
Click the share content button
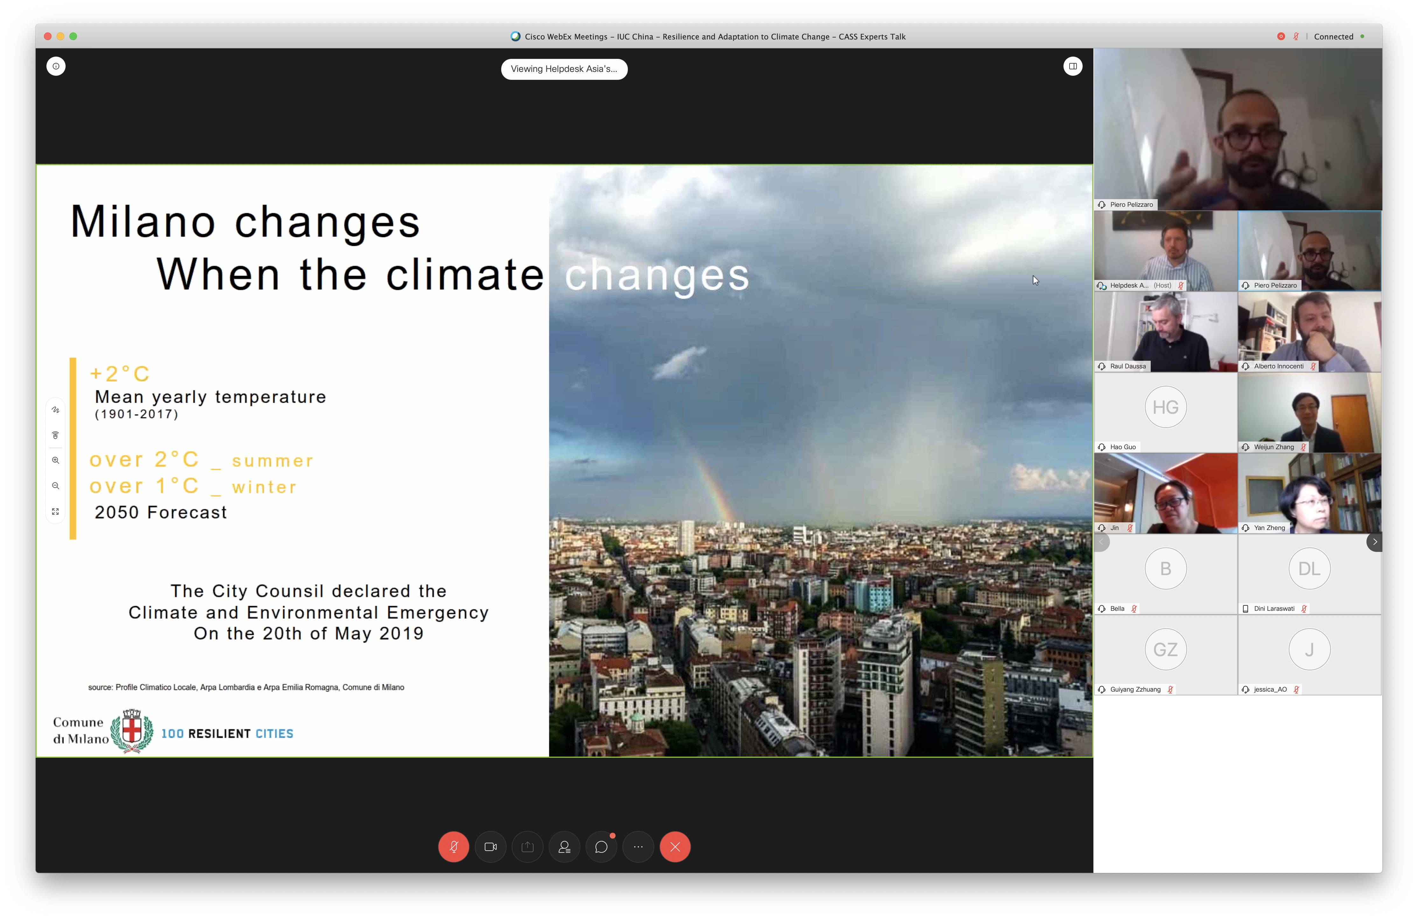click(527, 847)
